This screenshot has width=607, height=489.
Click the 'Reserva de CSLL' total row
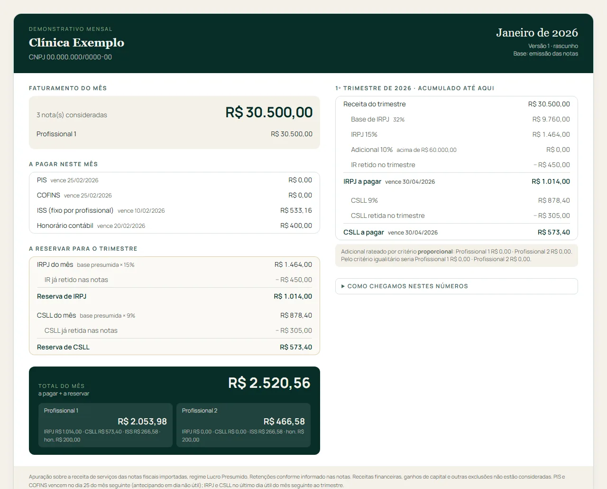[x=175, y=347]
